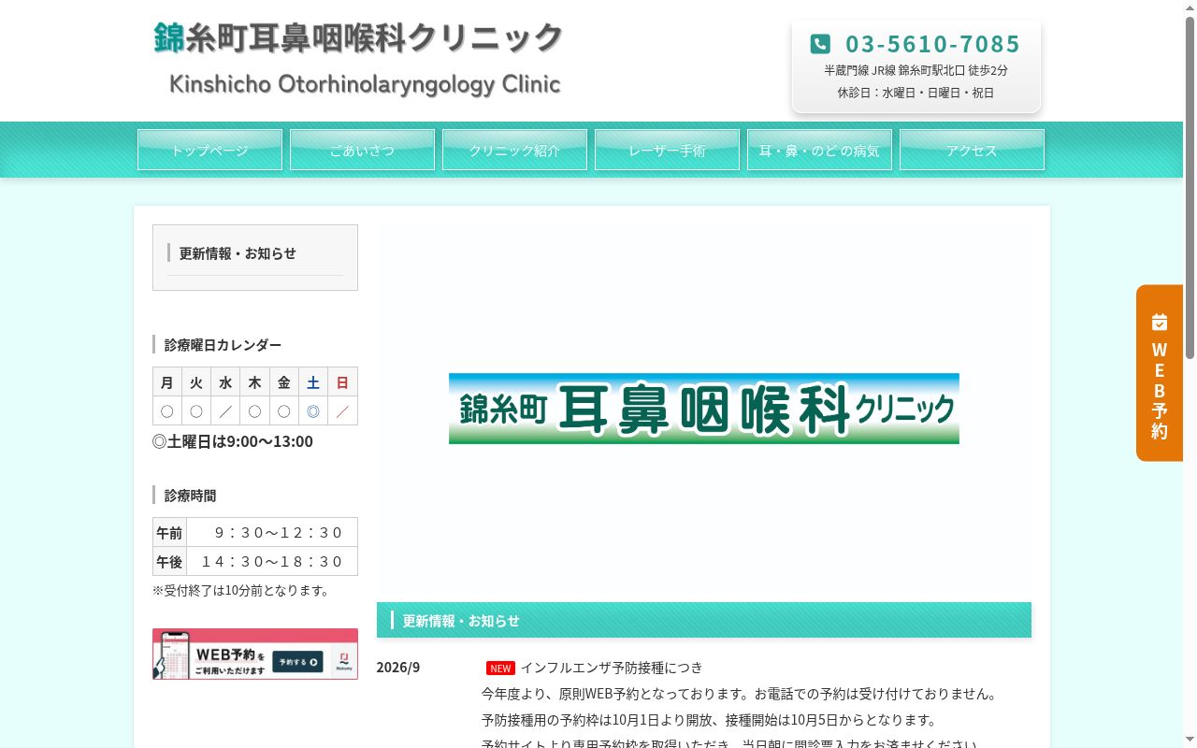Open the クリニック紹介 menu item
The width and height of the screenshot is (1197, 748).
point(514,150)
